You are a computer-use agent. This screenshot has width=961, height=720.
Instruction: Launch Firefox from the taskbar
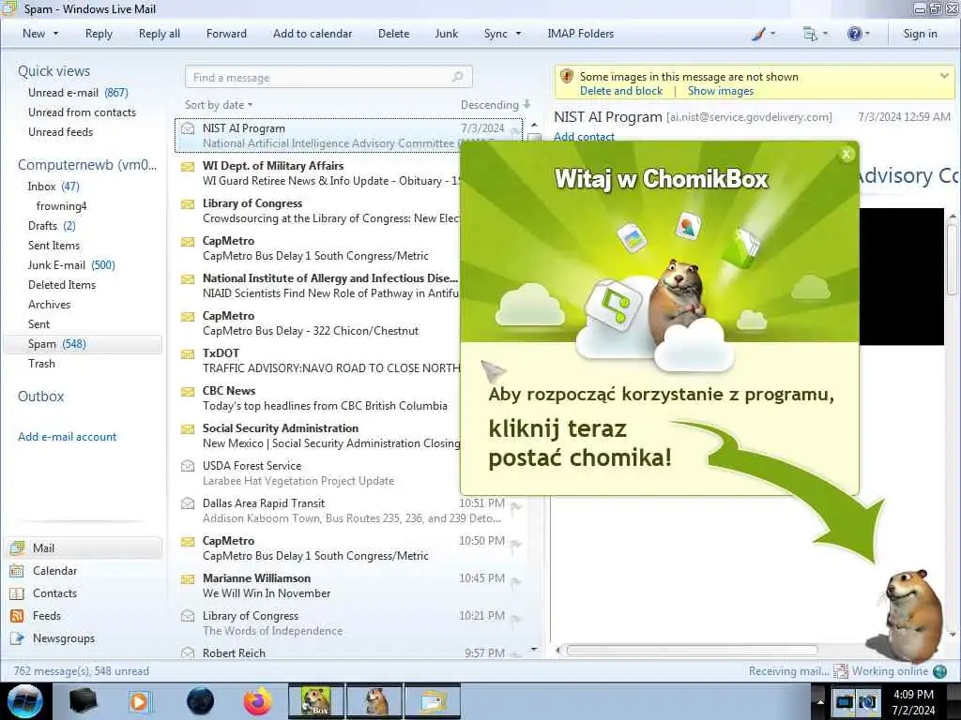257,701
